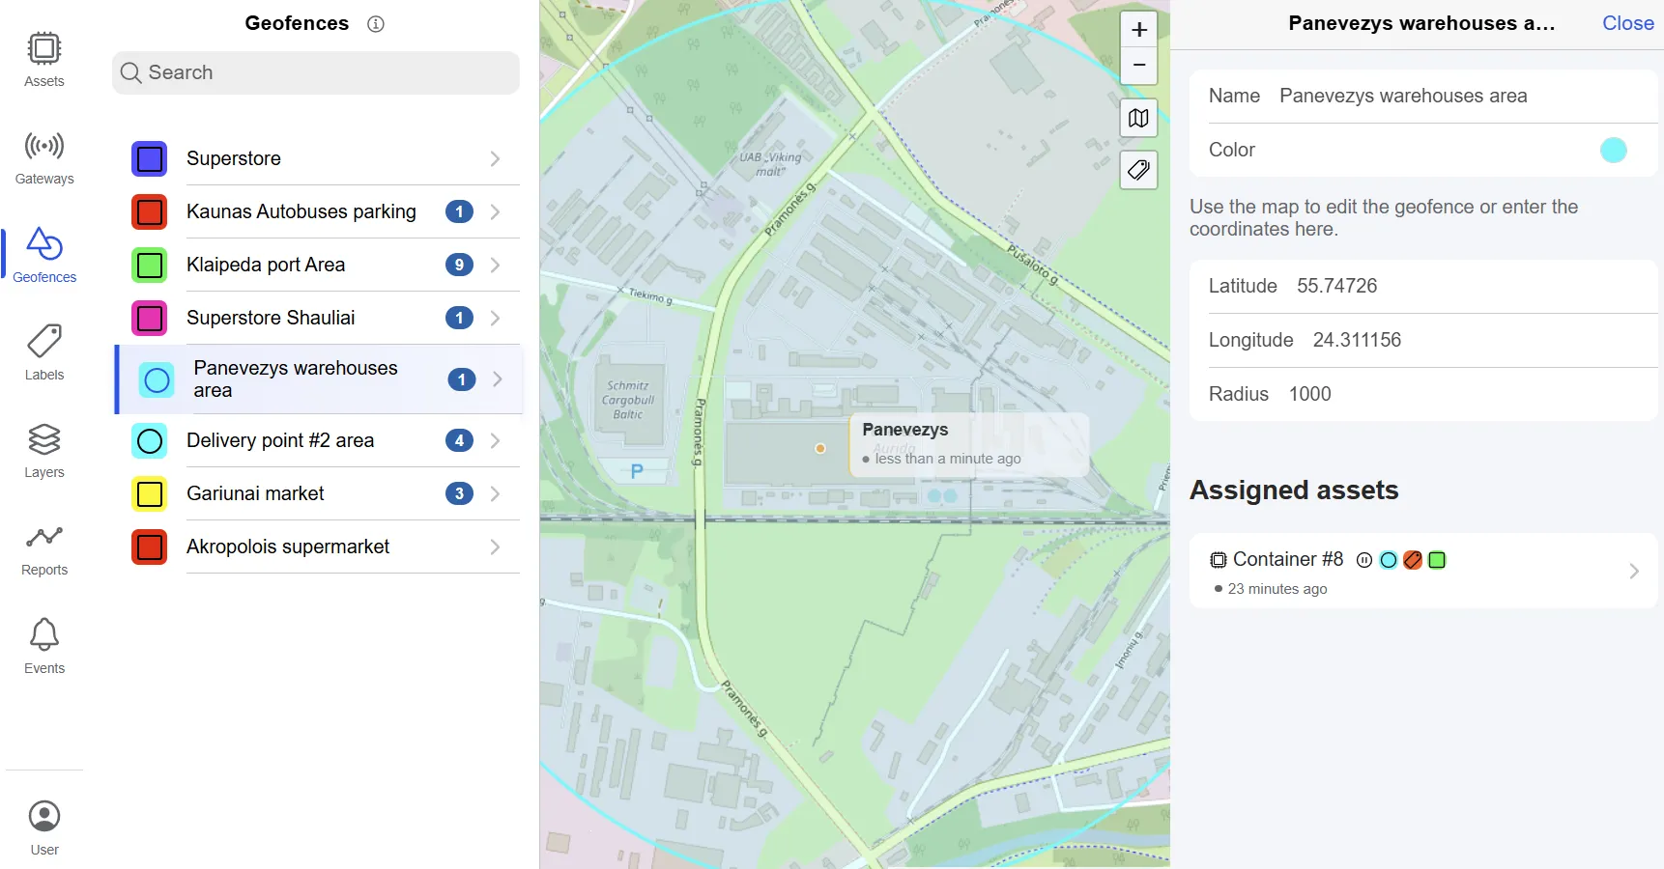Open the Gateways section
This screenshot has height=869, width=1664.
pos(44,158)
